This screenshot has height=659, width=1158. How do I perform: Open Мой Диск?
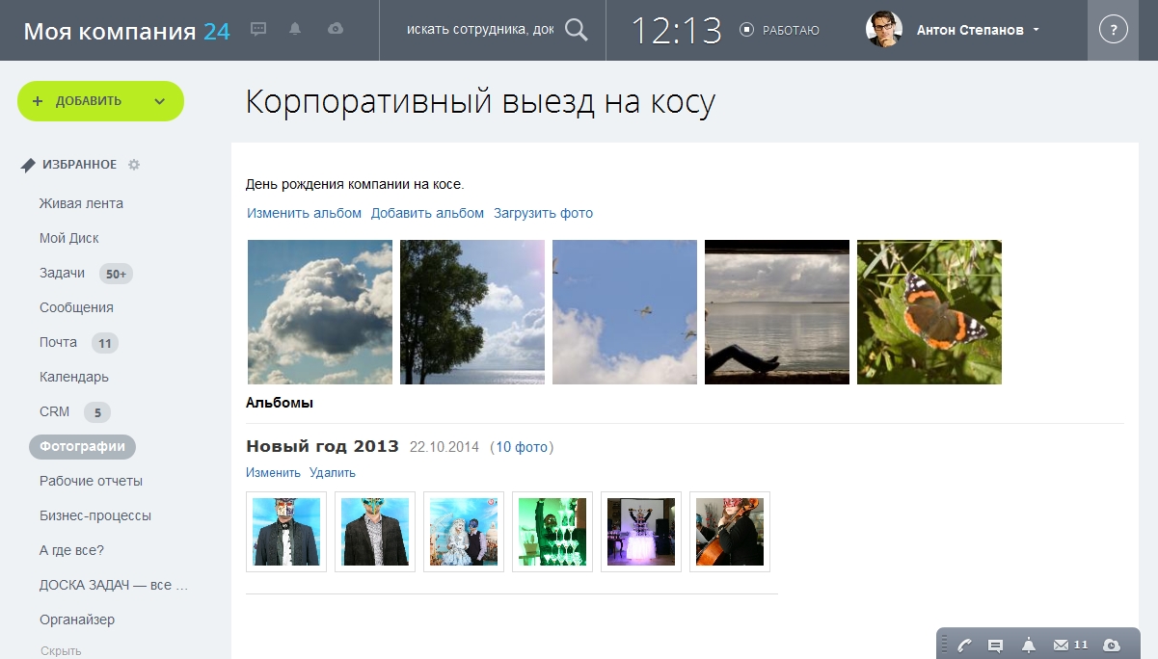tap(69, 238)
